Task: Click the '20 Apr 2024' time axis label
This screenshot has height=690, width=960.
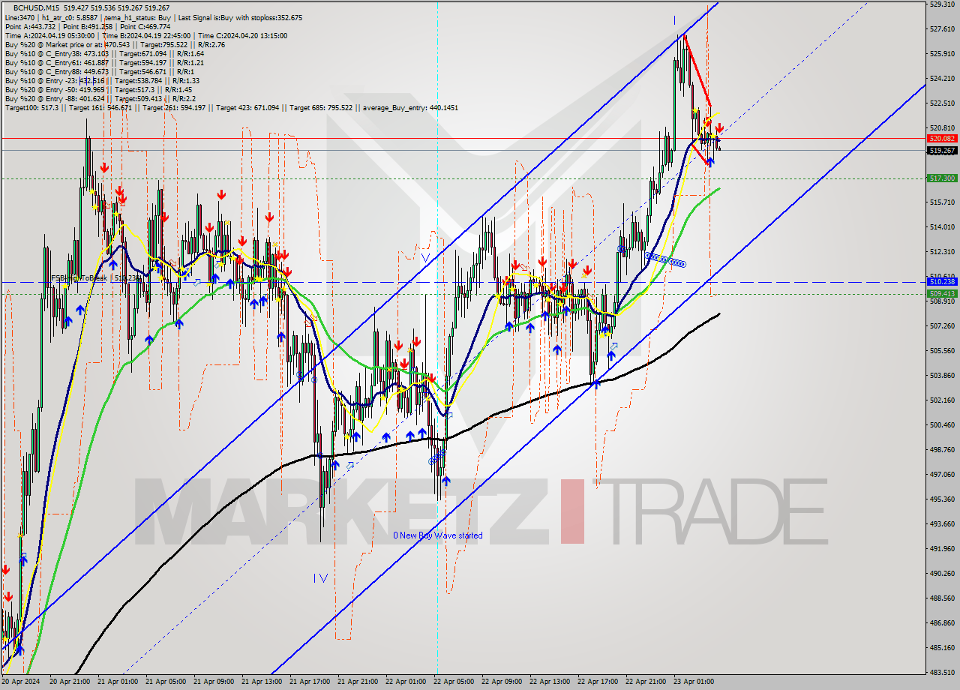Action: click(21, 682)
